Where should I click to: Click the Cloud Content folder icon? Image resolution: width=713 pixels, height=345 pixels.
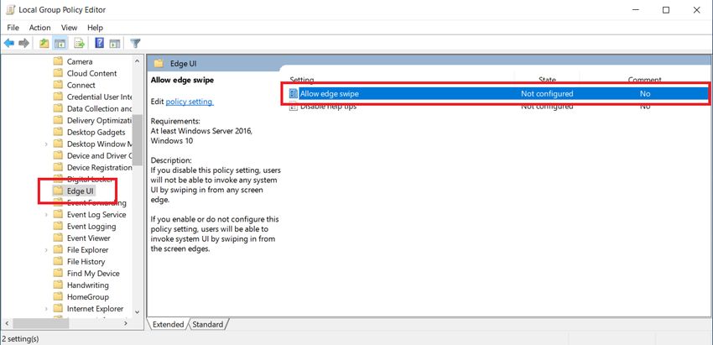pos(58,73)
